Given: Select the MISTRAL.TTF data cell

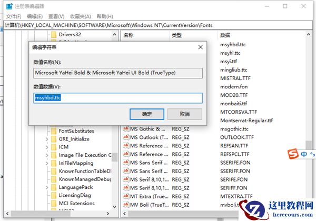Looking at the screenshot, I should pos(235,78).
